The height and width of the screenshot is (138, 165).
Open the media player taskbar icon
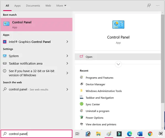tap(88, 134)
